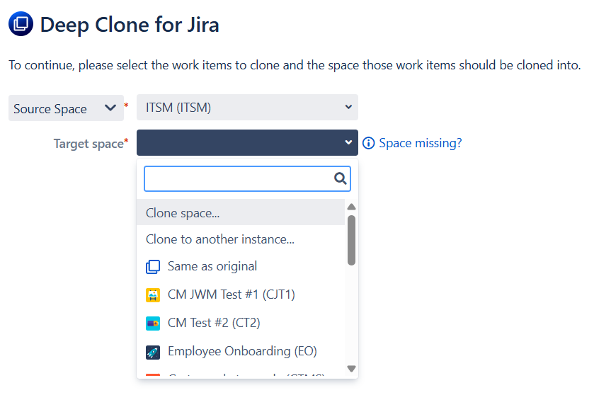
Task: Click the CM JWM Test #1 avatar
Action: [x=153, y=295]
